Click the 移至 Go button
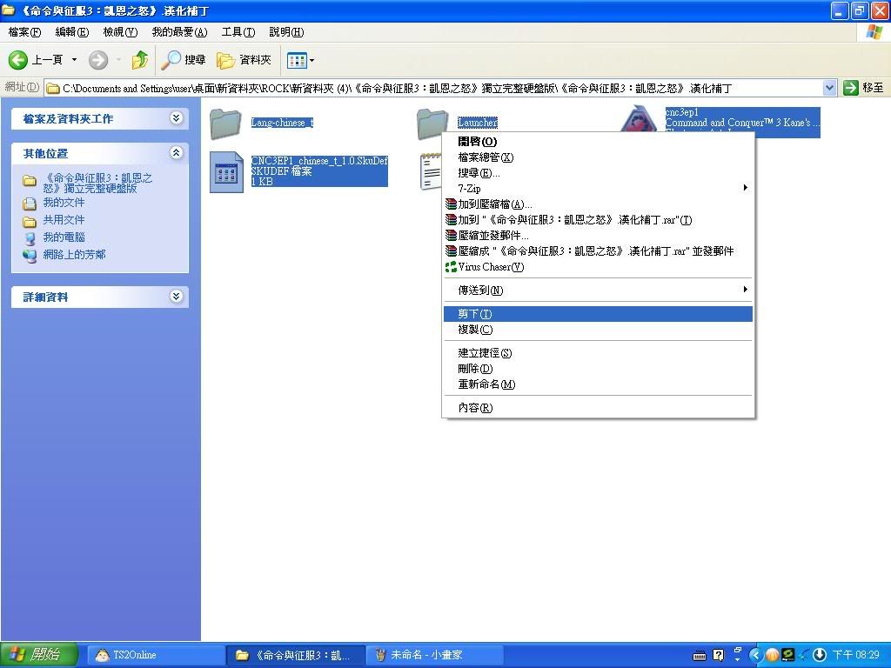The width and height of the screenshot is (891, 668). pos(864,88)
